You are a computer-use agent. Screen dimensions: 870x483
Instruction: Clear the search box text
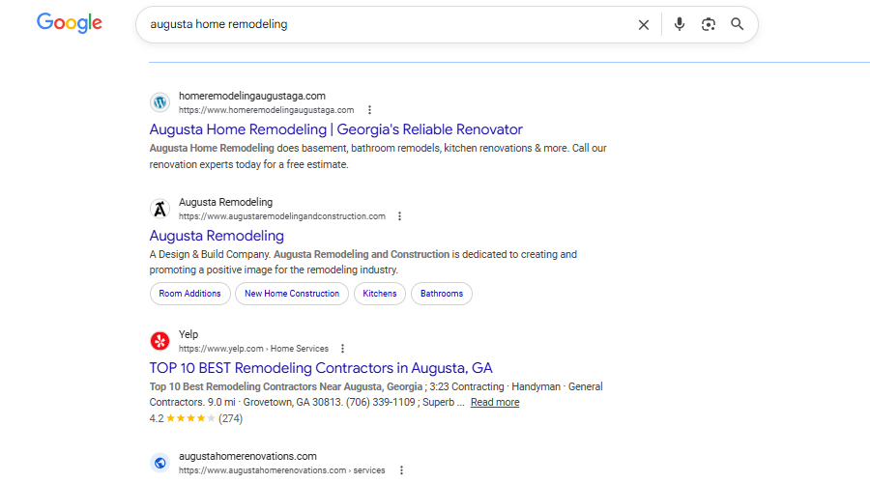[644, 25]
